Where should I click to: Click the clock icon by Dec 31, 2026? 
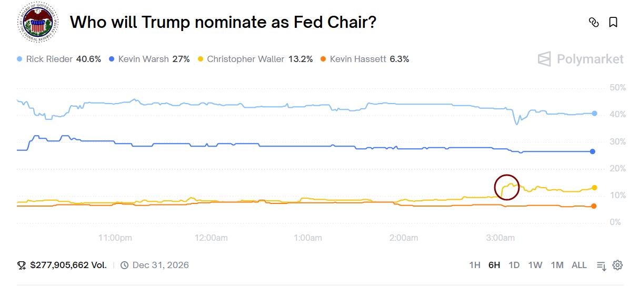[125, 265]
